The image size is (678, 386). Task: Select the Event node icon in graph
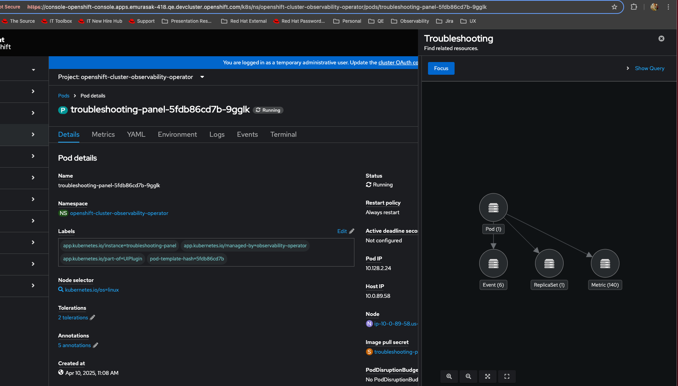[493, 263]
